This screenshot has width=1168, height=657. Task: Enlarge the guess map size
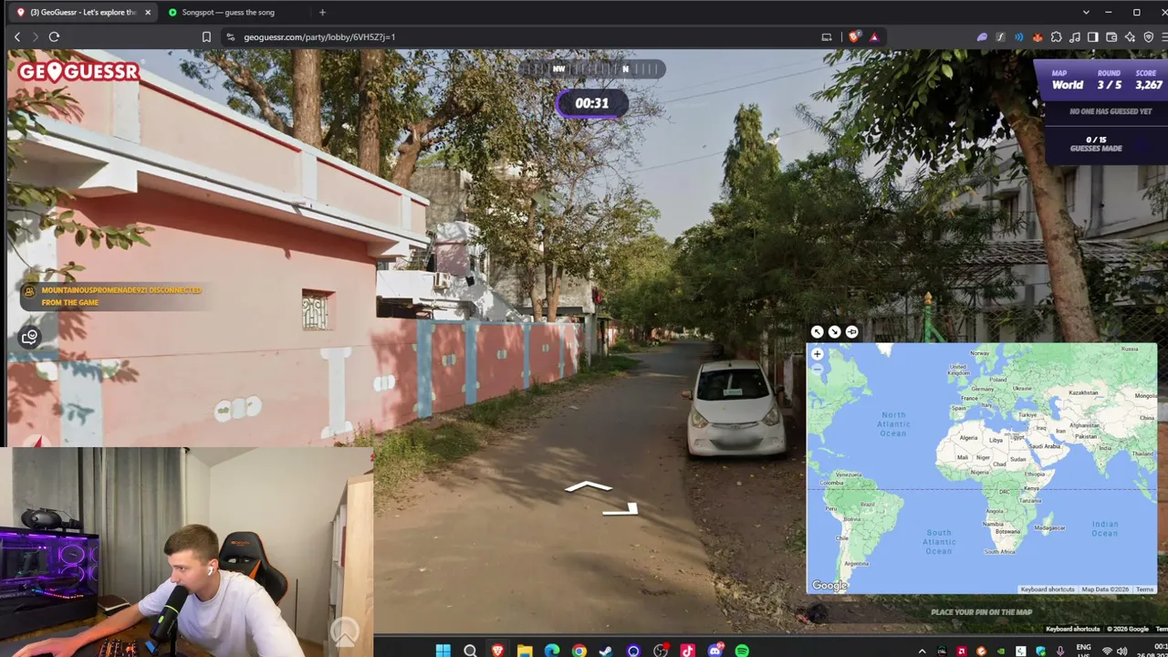coord(817,332)
